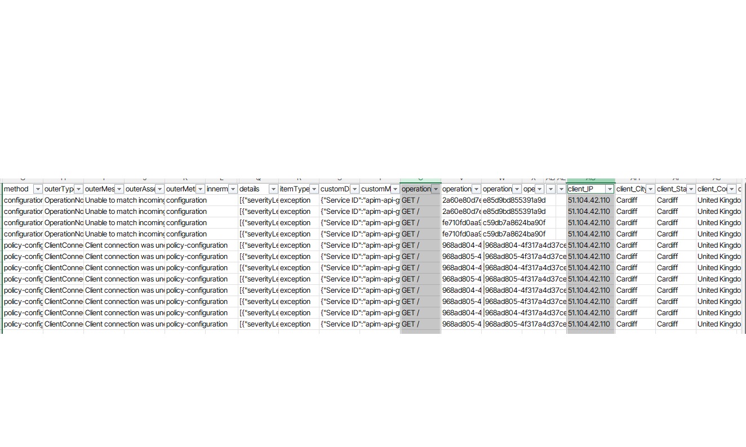Image resolution: width=746 pixels, height=447 pixels.
Task: Select the 'client_IP' header cell
Action: point(591,189)
